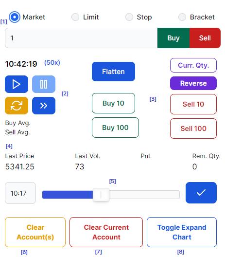Click the green Buy button
Viewport: 225px width, 257px height.
tap(173, 38)
